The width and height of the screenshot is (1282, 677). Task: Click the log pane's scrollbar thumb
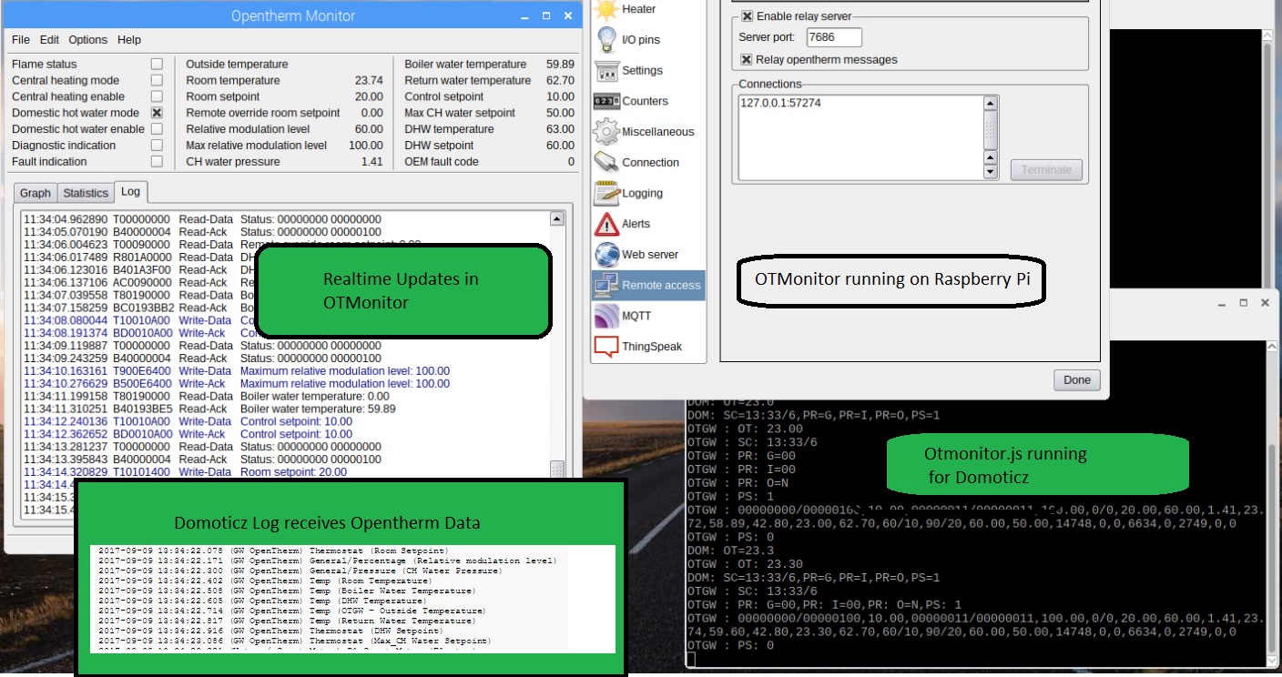tap(556, 469)
